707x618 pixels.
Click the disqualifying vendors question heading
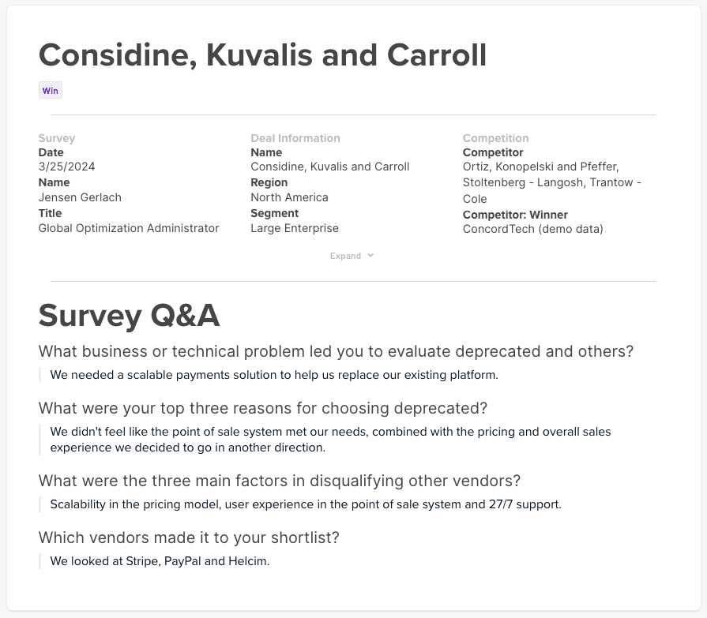pyautogui.click(x=278, y=481)
